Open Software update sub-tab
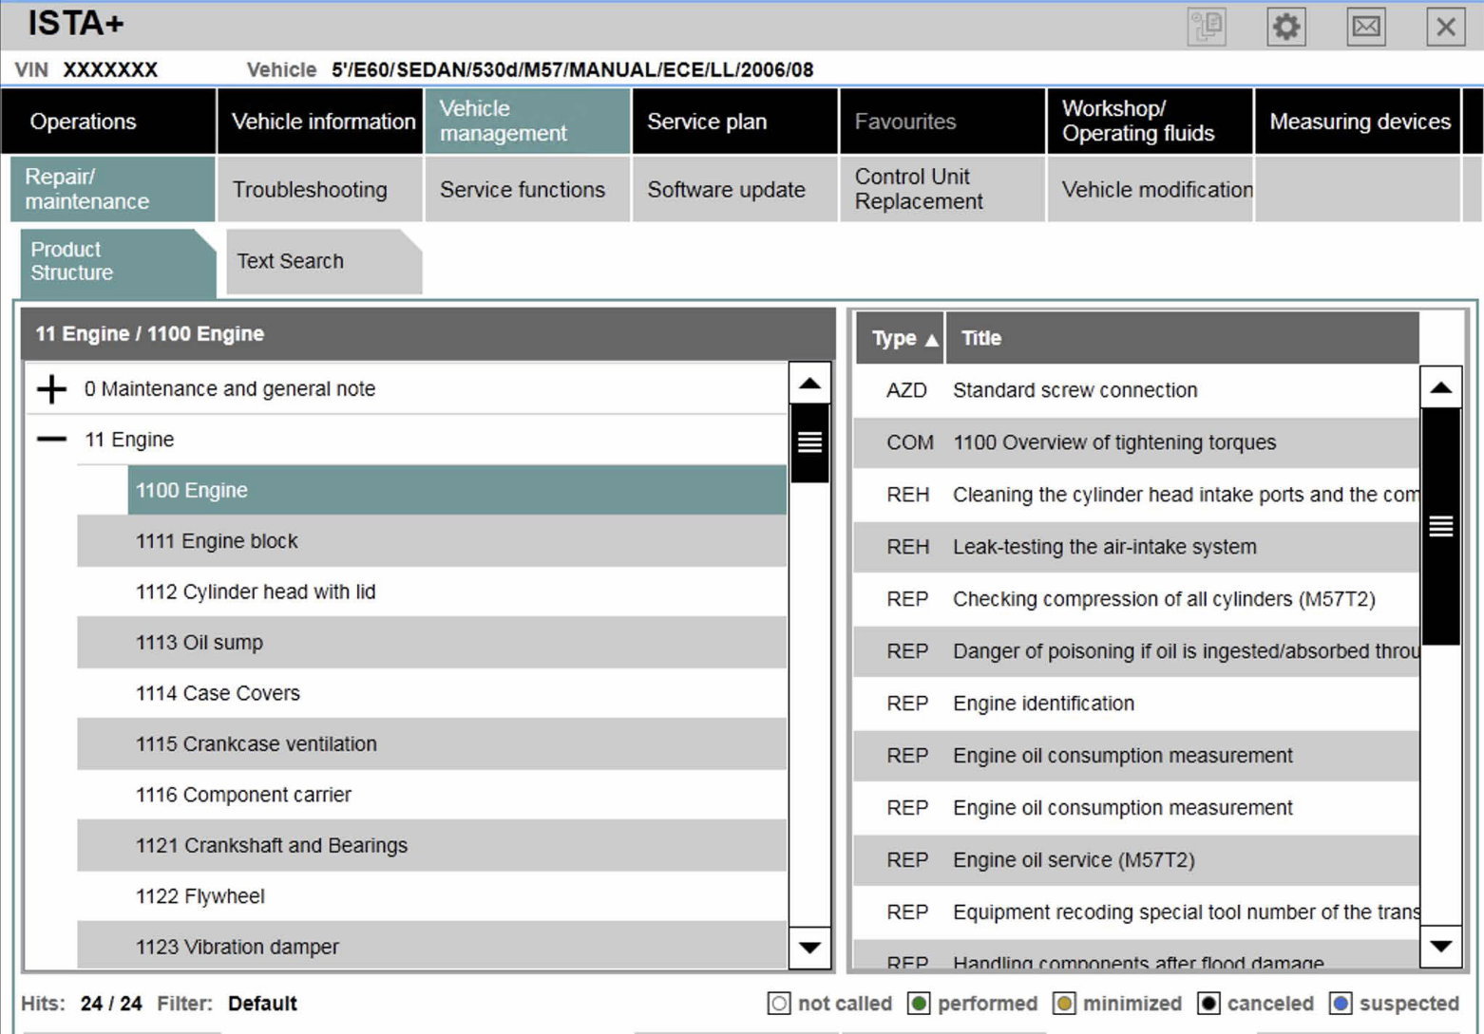1484x1034 pixels. 735,189
